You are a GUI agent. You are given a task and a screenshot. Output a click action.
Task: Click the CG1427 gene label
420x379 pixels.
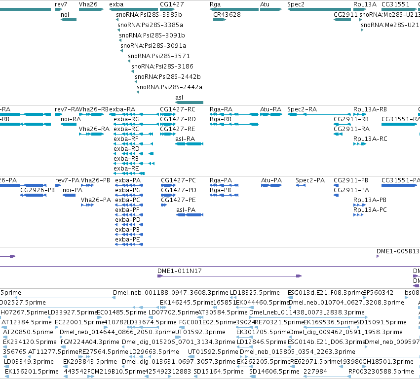(172, 4)
